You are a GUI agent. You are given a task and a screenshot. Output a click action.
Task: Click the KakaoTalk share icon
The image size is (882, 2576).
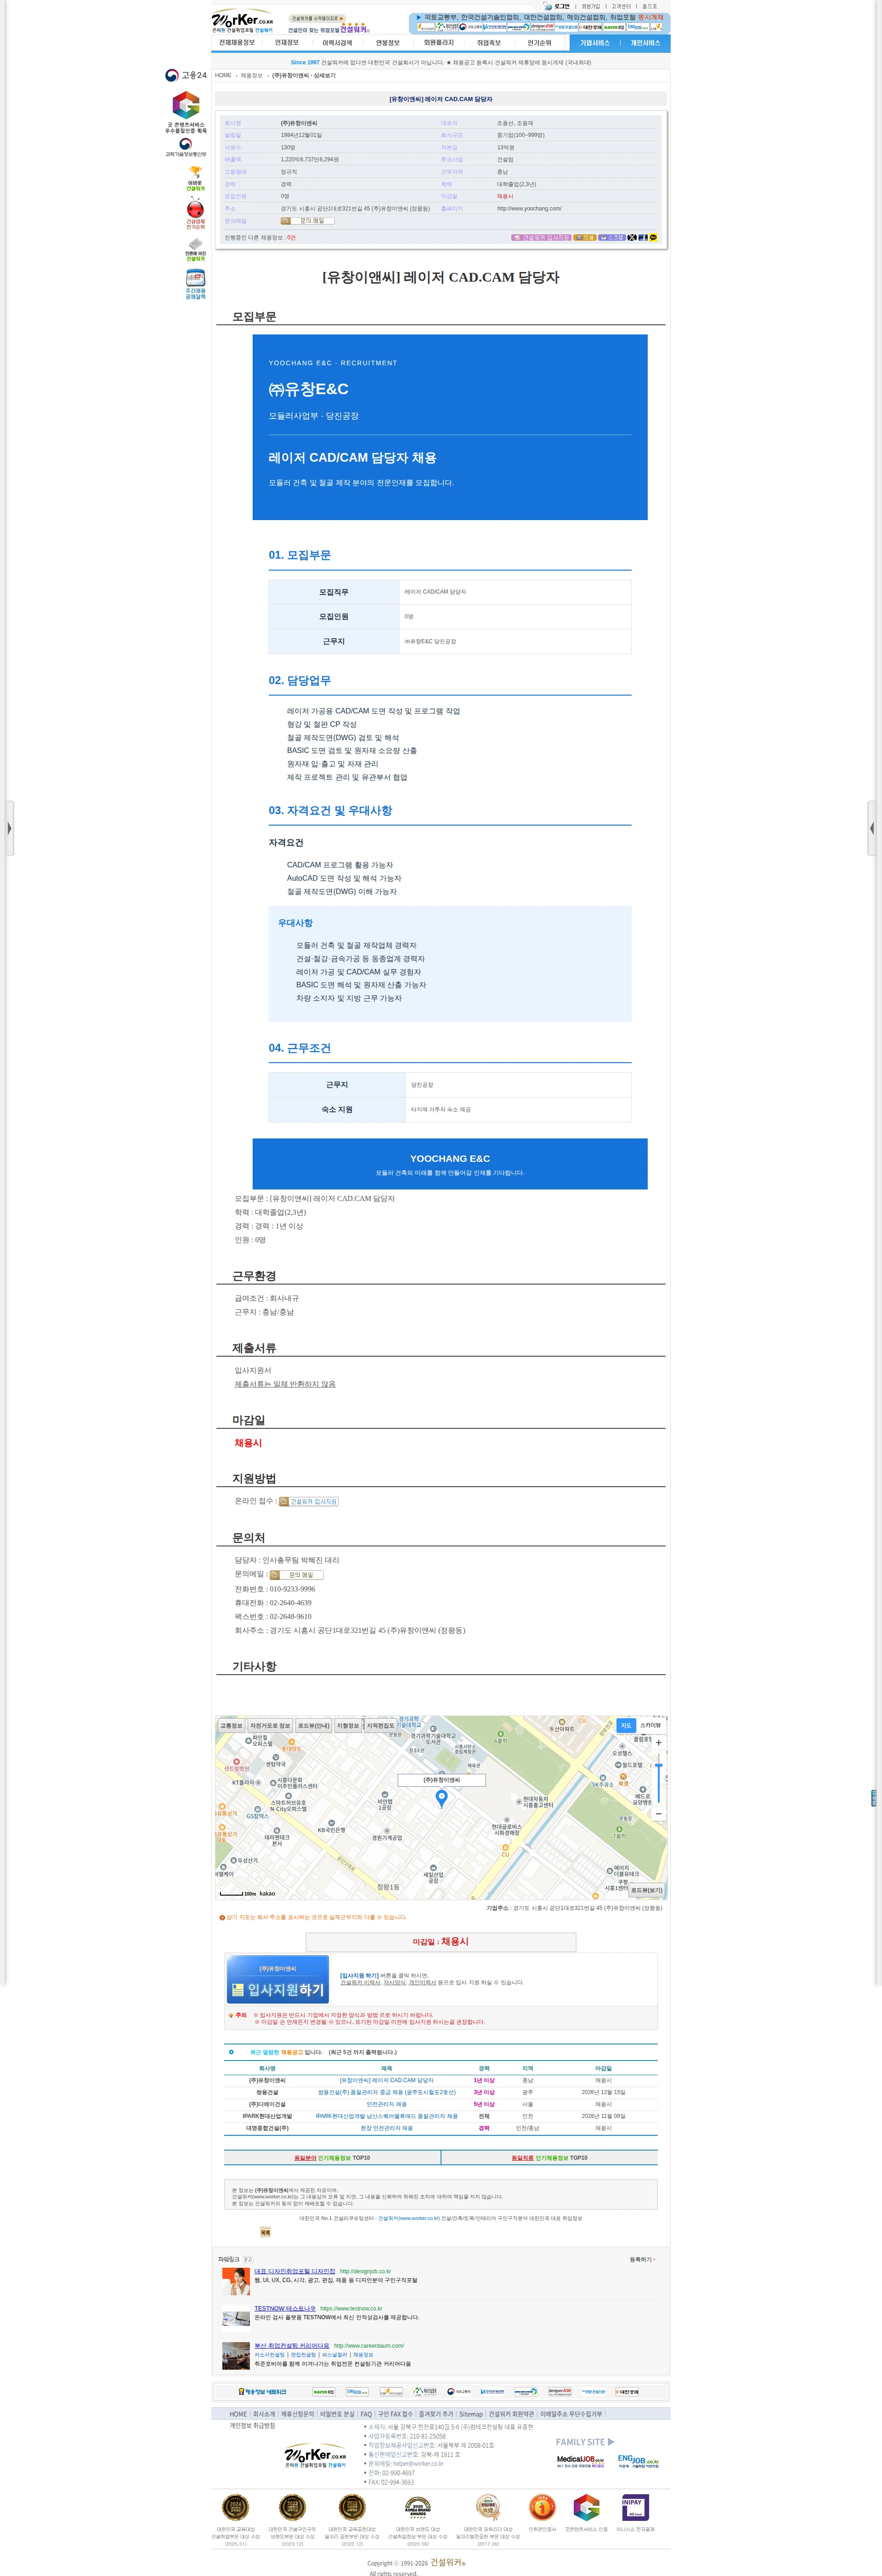pos(653,238)
